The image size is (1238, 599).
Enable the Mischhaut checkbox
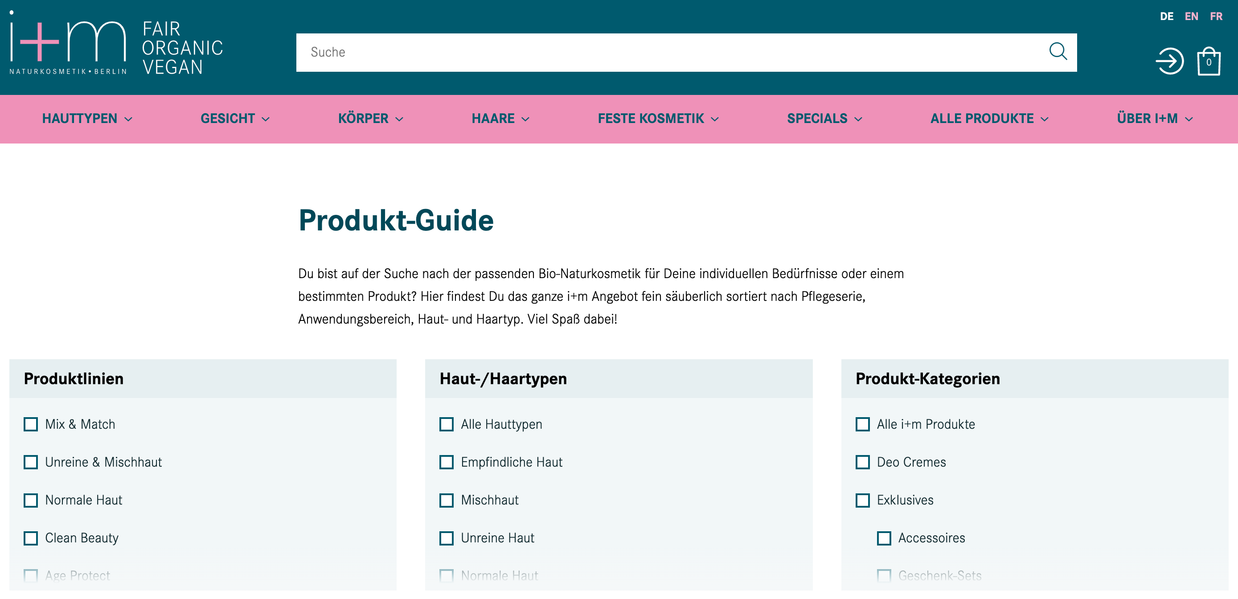[447, 500]
